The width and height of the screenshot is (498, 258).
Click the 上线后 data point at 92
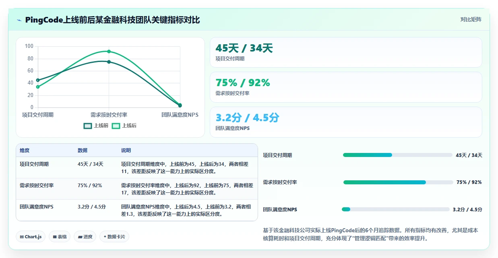[x=109, y=52]
